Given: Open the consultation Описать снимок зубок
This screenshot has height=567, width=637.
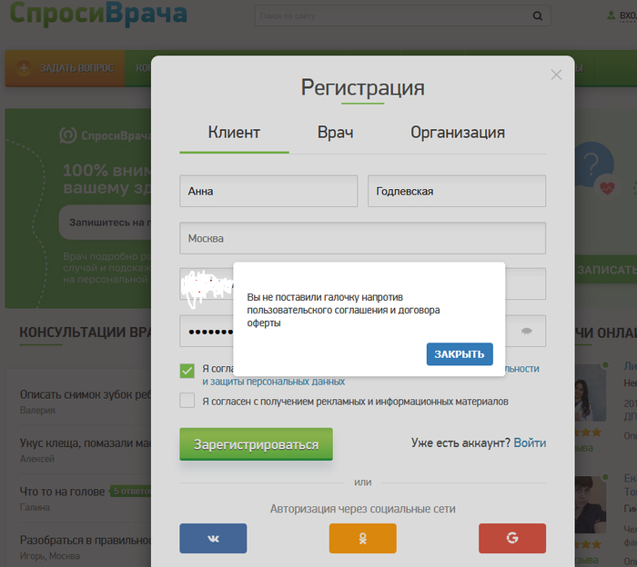Looking at the screenshot, I should (86, 394).
